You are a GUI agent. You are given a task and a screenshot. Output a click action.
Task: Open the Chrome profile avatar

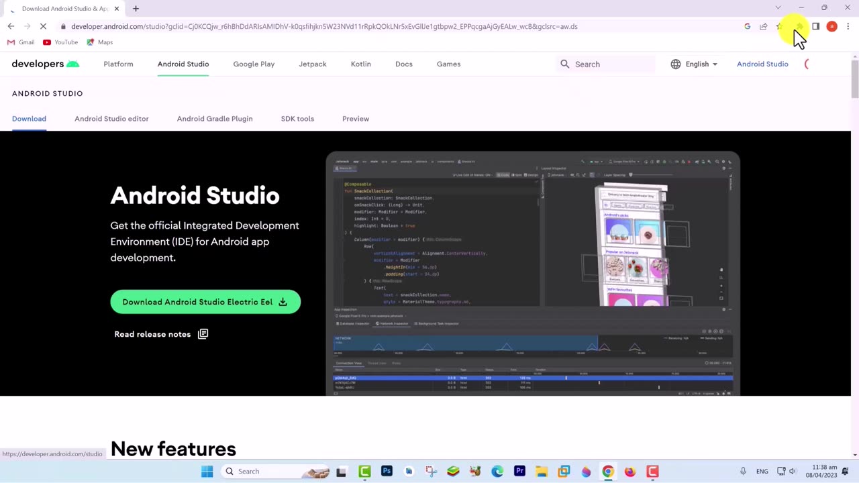832,26
